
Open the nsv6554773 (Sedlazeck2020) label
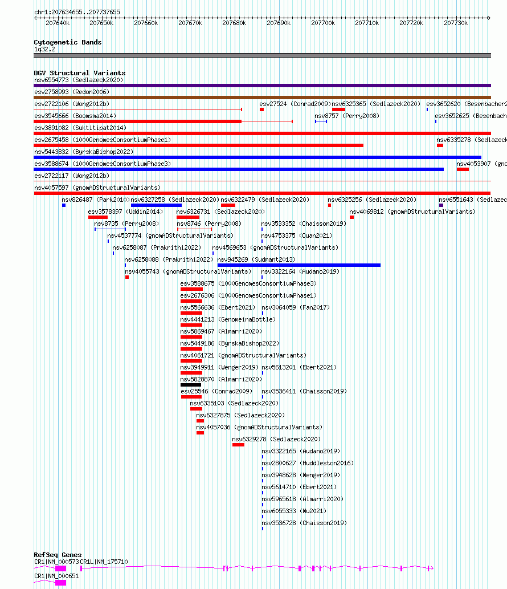79,80
